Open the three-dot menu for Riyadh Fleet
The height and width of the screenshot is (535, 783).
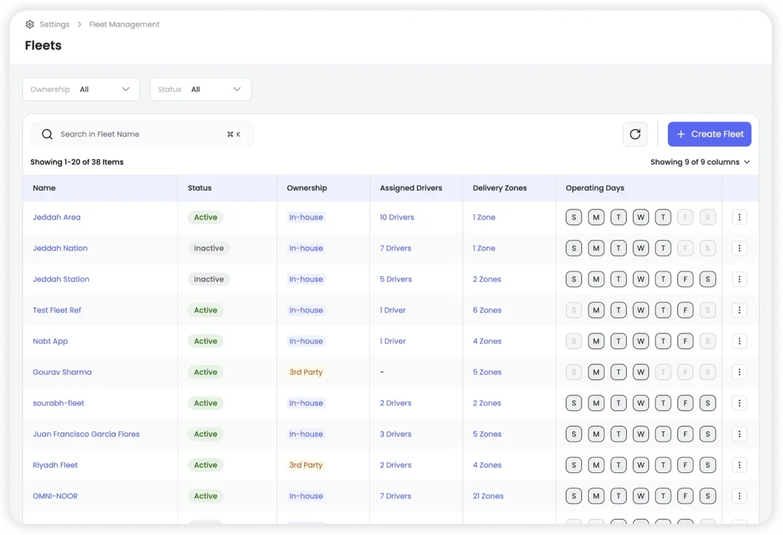[739, 465]
